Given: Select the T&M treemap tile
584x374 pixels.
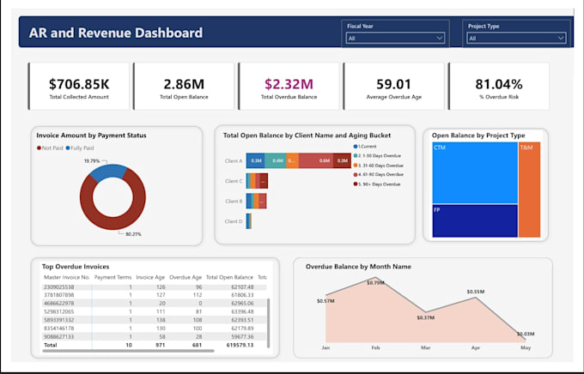Looking at the screenshot, I should 529,190.
